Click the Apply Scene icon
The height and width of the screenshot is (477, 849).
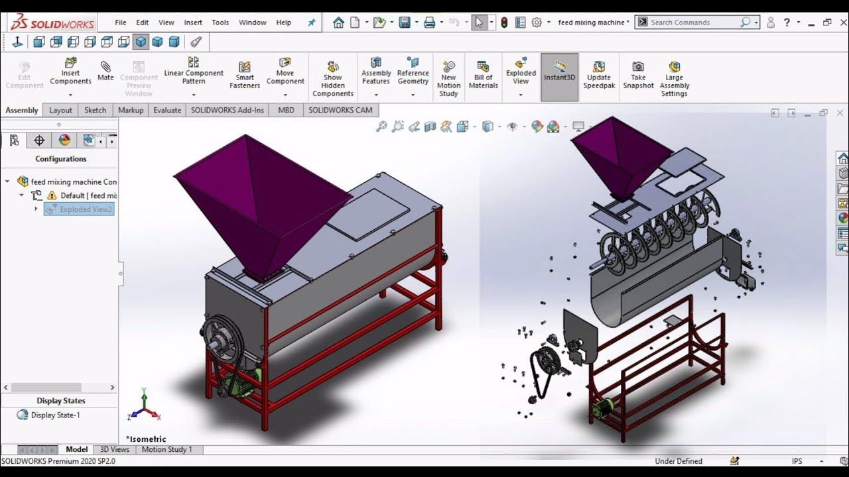(554, 127)
